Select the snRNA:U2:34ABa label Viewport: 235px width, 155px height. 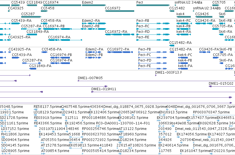188,2
